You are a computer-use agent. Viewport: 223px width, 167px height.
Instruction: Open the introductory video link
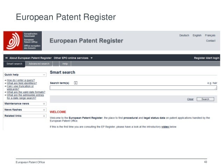tap(165, 127)
